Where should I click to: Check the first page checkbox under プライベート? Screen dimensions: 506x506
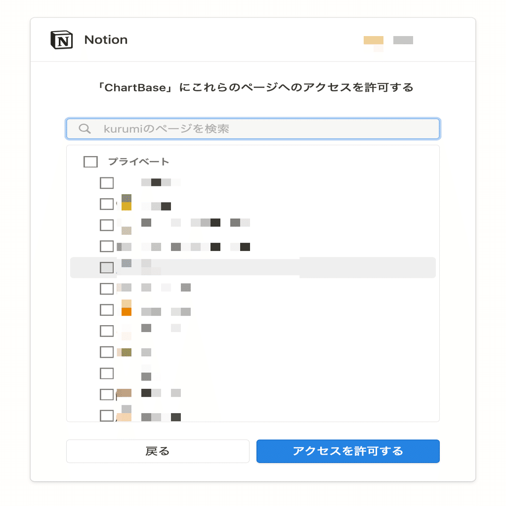pos(107,183)
